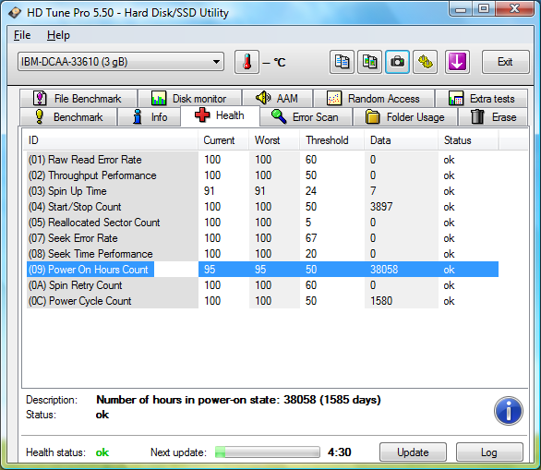Click the data value 3897
The width and height of the screenshot is (541, 470).
click(x=381, y=207)
